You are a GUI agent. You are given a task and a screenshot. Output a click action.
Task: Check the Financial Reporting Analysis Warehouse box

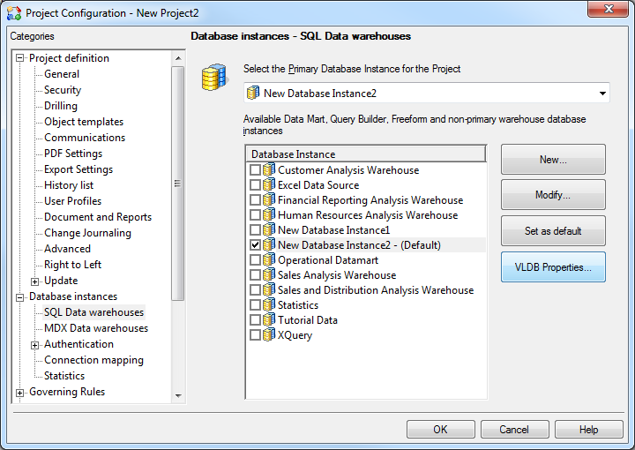(255, 200)
